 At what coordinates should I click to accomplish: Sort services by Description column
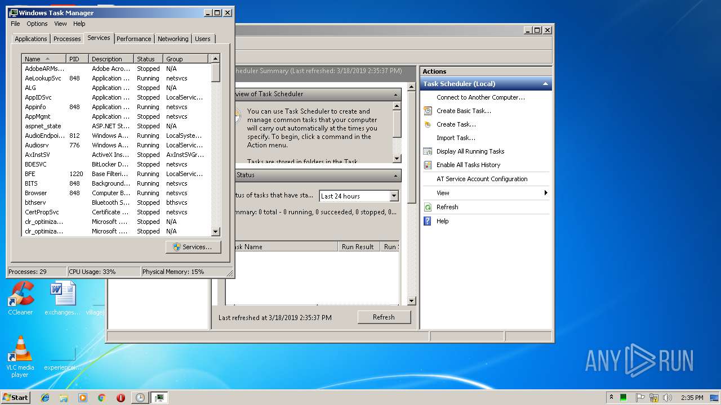(x=112, y=59)
